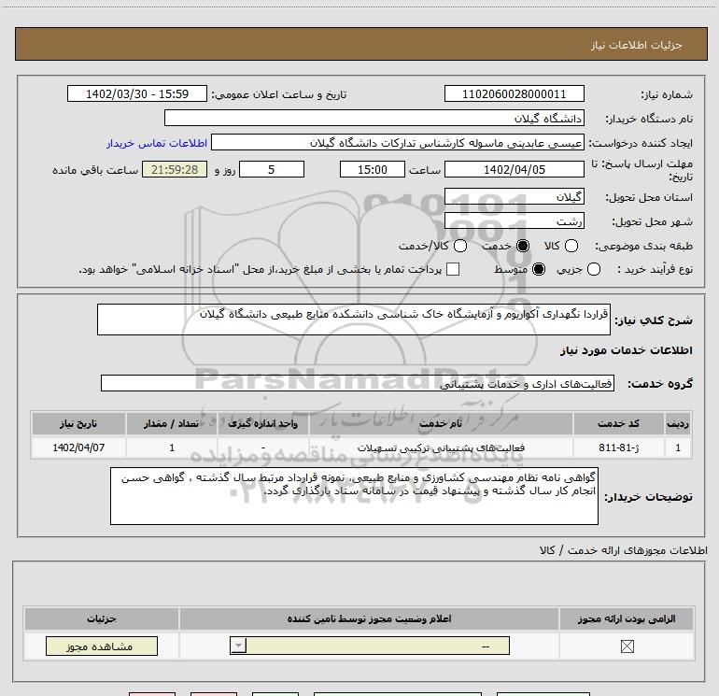Image resolution: width=719 pixels, height=696 pixels.
Task: Select the خدمت radio button
Action: point(522,246)
